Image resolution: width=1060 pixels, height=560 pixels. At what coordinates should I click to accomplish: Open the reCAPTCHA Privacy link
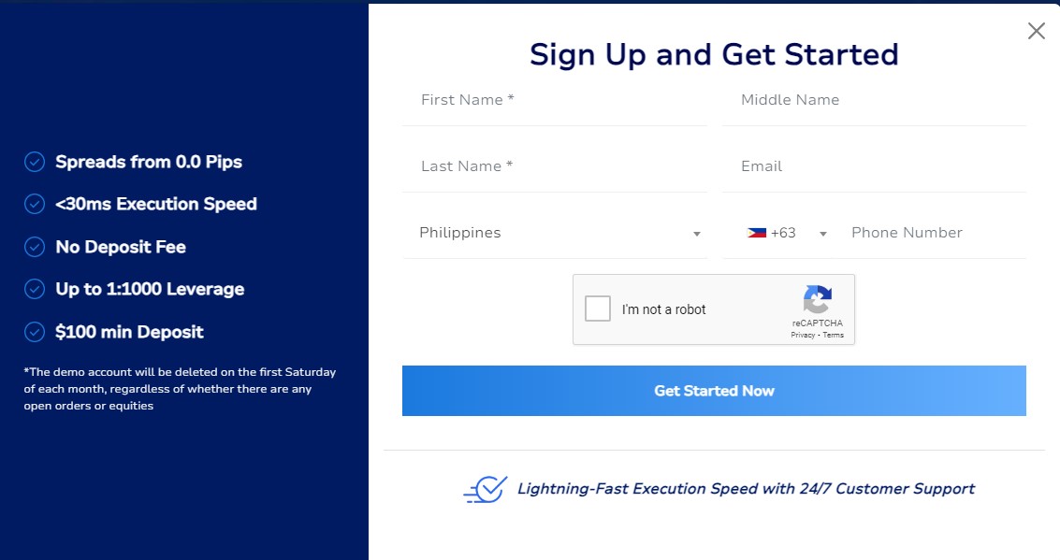tap(803, 335)
